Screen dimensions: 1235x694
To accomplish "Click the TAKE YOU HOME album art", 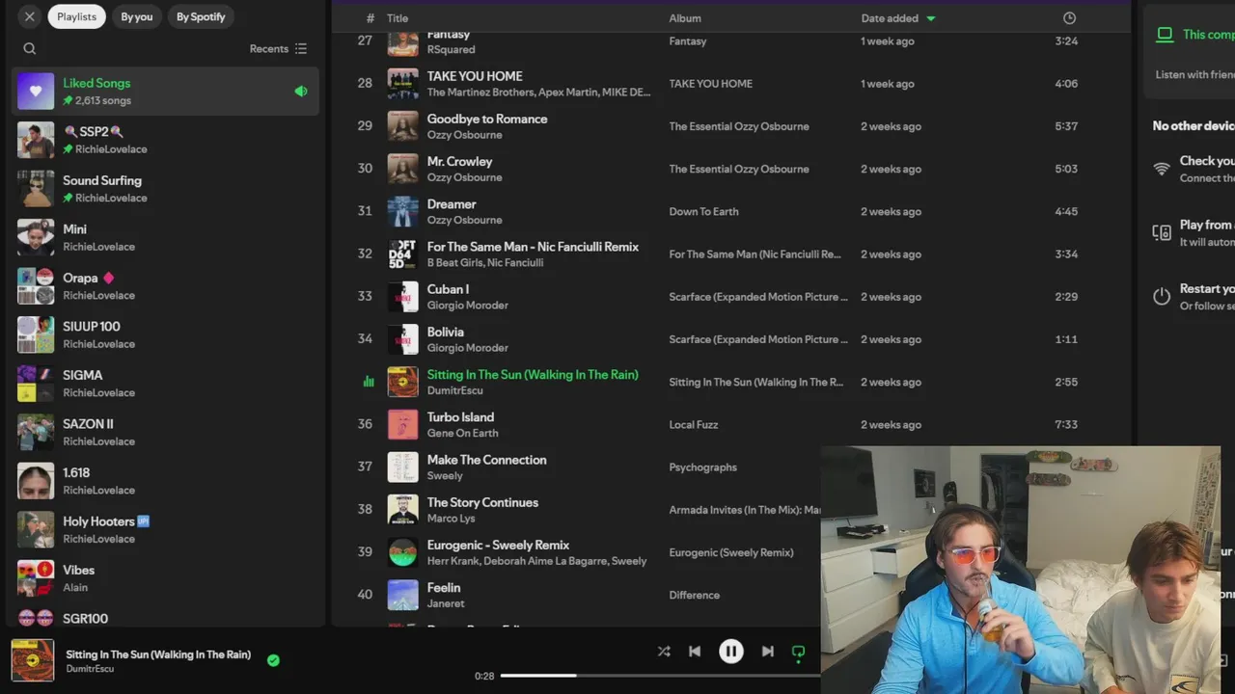I will (x=403, y=84).
